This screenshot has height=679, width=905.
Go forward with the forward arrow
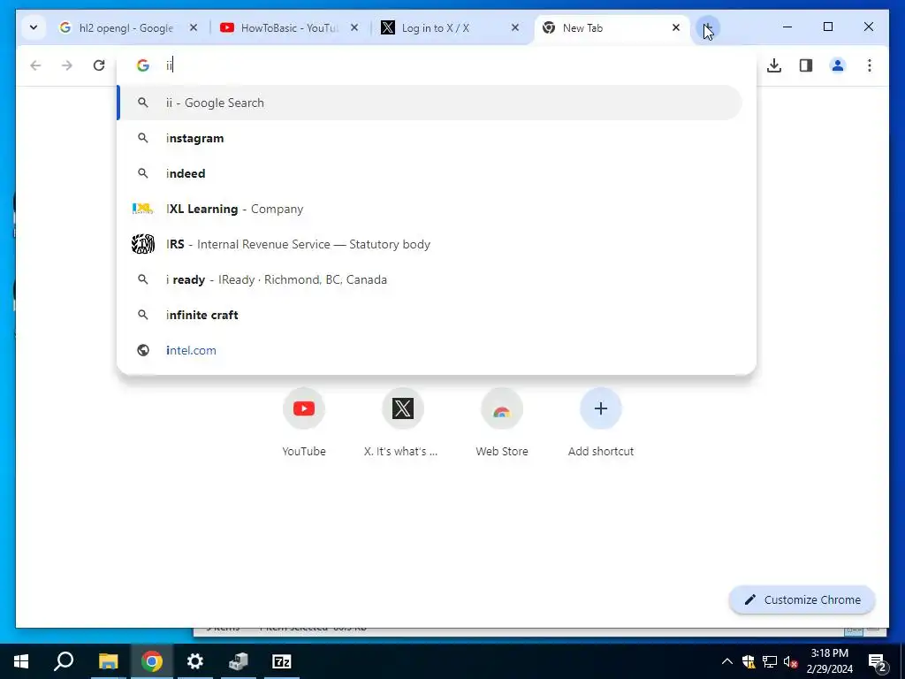tap(67, 65)
